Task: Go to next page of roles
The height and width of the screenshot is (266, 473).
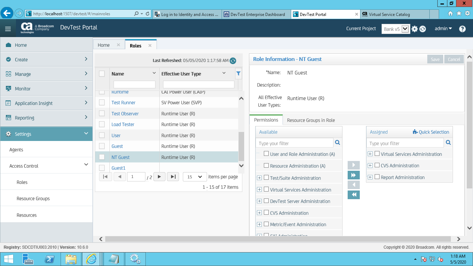Action: [x=159, y=177]
